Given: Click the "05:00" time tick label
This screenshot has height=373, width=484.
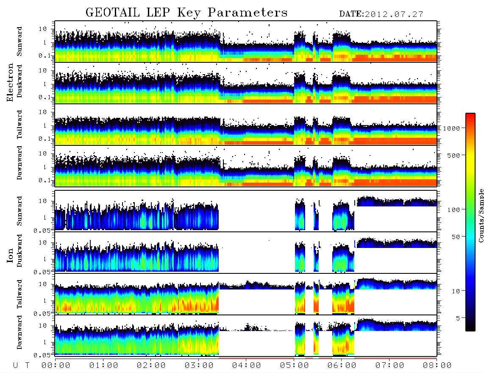Looking at the screenshot, I should pos(295,366).
